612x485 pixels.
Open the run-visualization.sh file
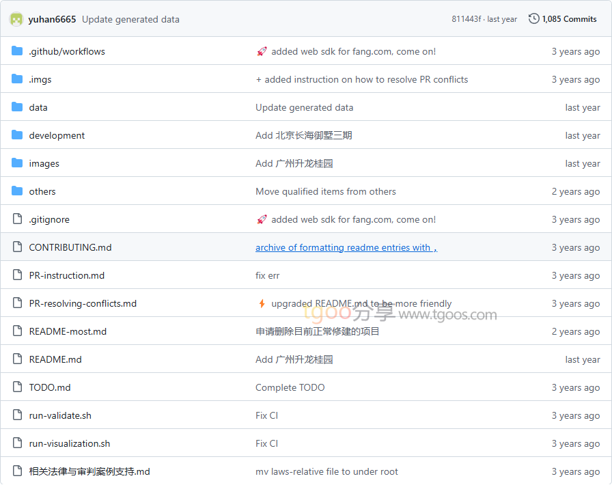[x=69, y=443]
